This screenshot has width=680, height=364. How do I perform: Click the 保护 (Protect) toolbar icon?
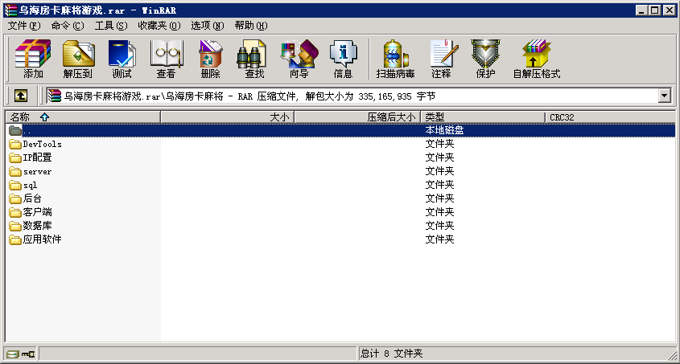485,59
